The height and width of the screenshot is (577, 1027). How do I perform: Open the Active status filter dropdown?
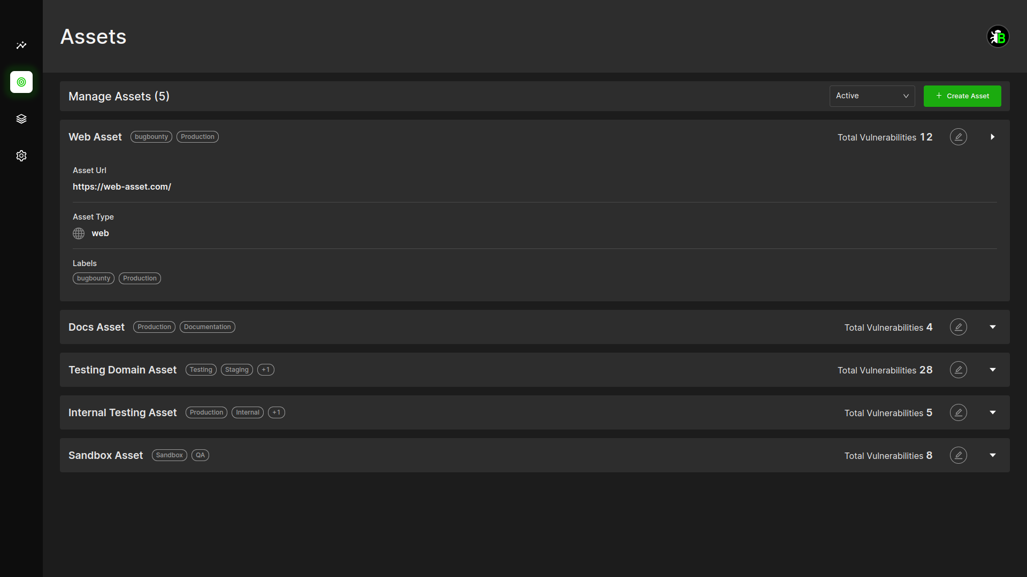click(872, 96)
